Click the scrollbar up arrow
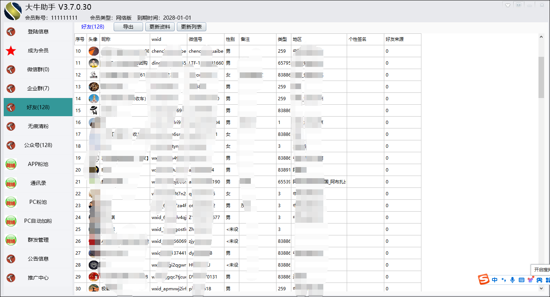The image size is (550, 297). (x=541, y=36)
